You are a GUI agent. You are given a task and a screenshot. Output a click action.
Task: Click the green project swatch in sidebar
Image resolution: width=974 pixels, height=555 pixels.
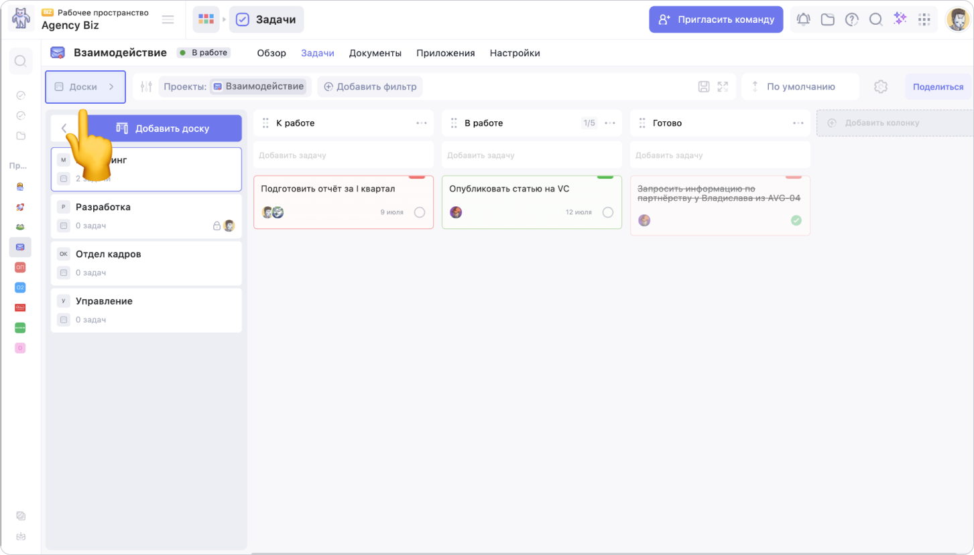coord(20,328)
